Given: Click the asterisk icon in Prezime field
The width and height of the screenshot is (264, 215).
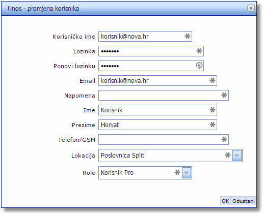Looking at the screenshot, I should 213,125.
